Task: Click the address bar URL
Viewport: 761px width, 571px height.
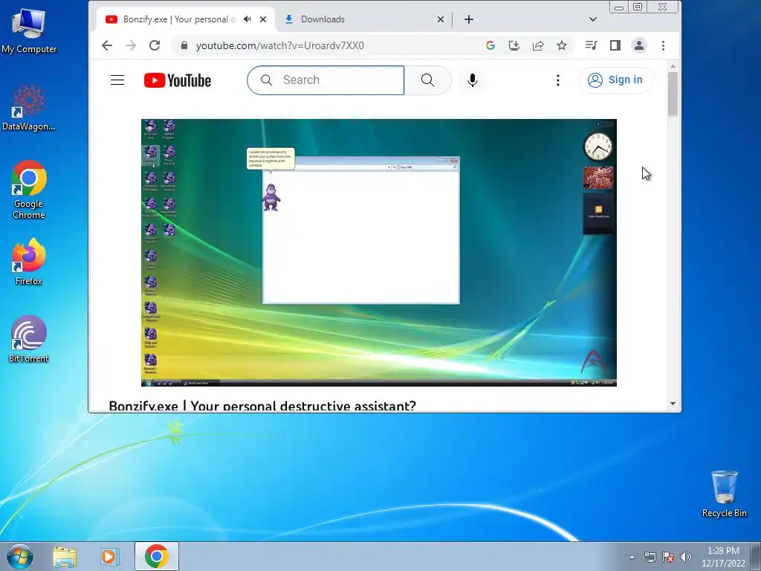Action: 280,45
